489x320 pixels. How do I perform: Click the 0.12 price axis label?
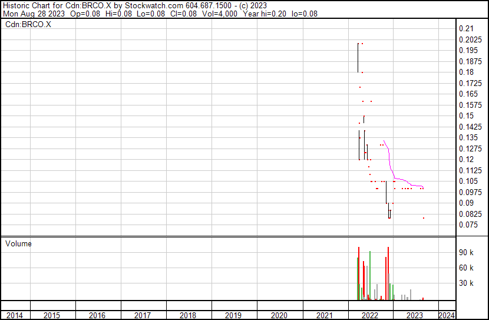pyautogui.click(x=465, y=159)
